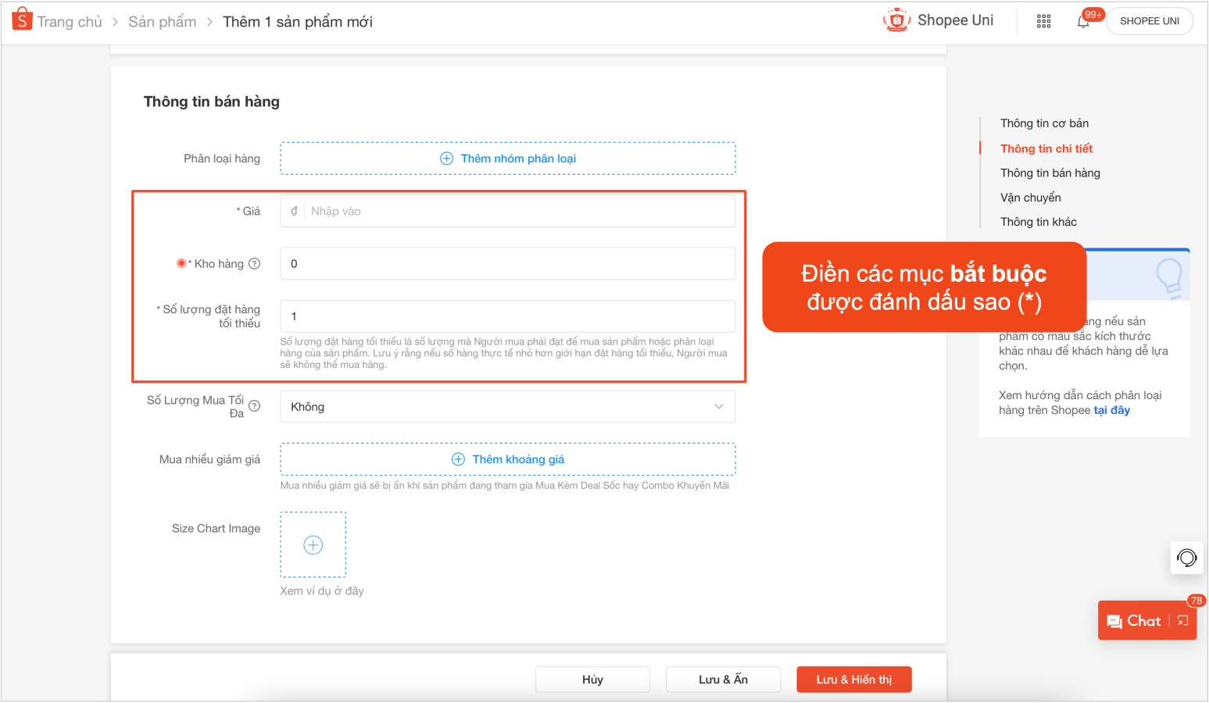
Task: Click the Lưu & Hiển thị button
Action: [853, 680]
